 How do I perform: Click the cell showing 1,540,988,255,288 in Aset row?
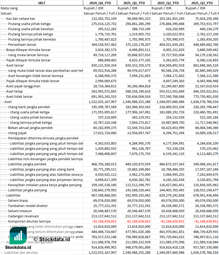137,102
